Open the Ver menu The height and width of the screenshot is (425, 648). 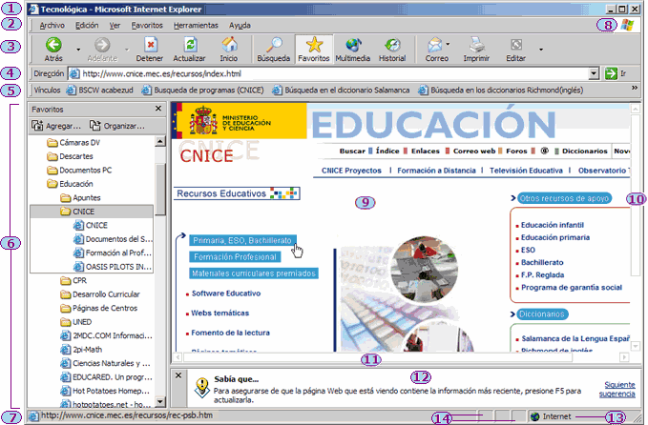point(115,25)
